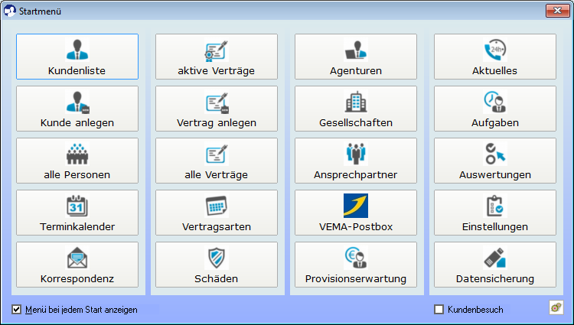Open Agenturen
574x325 pixels.
(356, 57)
